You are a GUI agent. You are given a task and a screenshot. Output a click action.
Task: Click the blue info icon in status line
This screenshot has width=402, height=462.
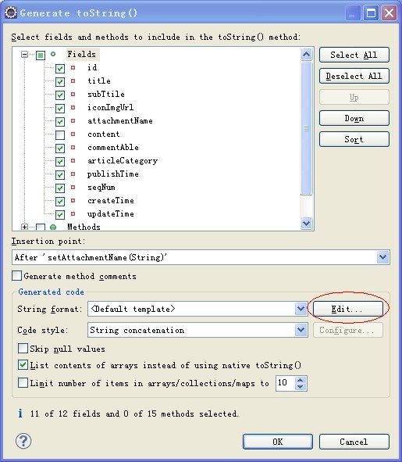20,414
